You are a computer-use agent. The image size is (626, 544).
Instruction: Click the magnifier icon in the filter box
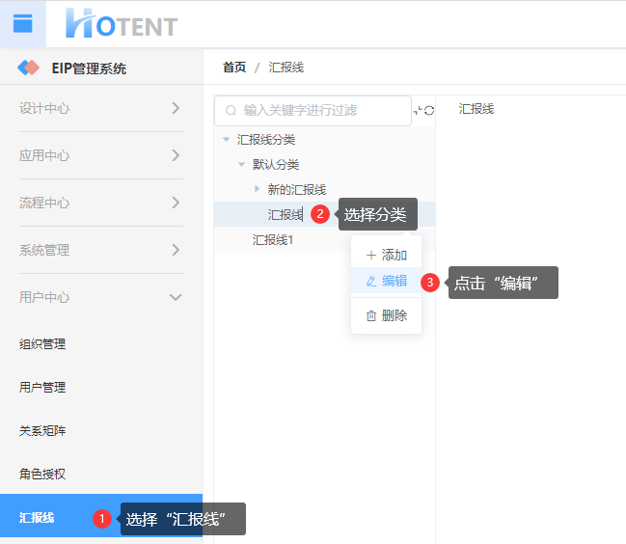231,111
